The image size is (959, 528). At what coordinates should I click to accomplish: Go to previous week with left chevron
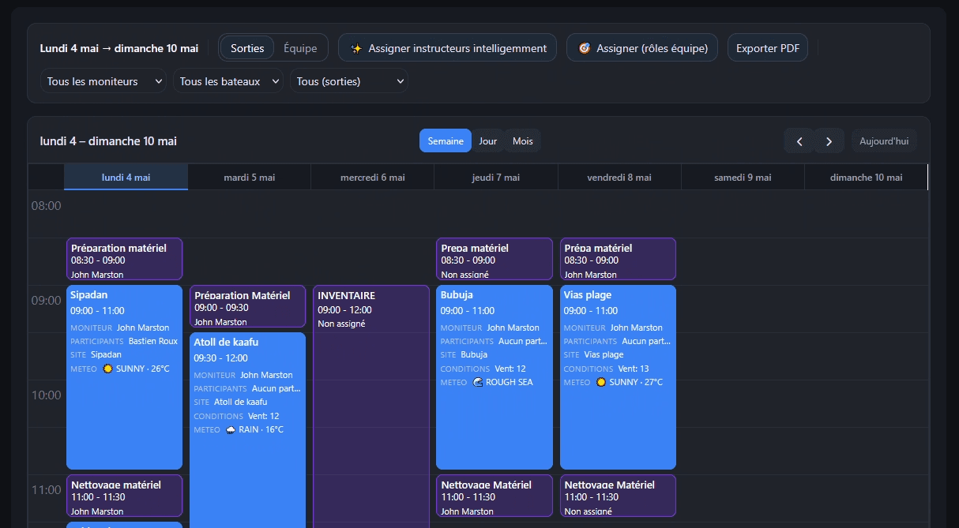click(799, 141)
